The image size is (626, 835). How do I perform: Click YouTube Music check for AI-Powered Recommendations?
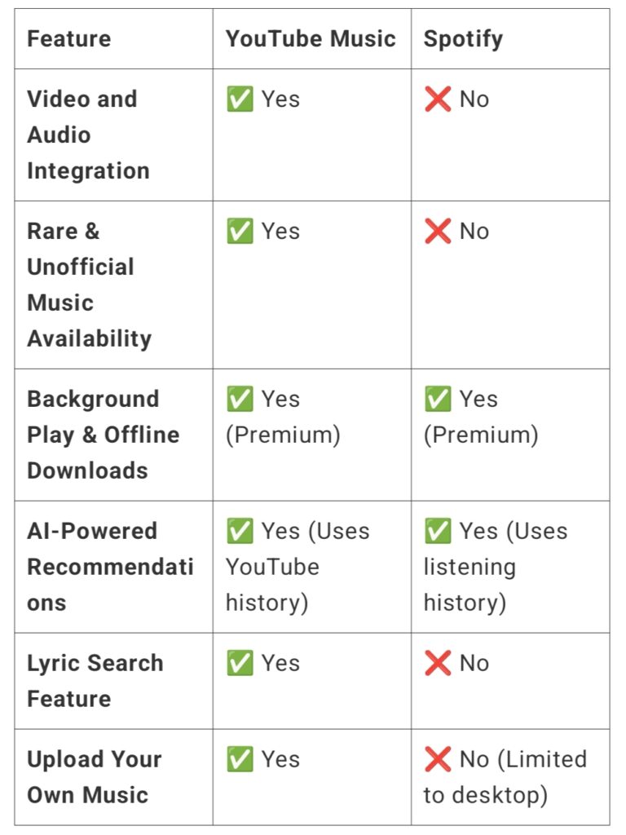point(240,531)
